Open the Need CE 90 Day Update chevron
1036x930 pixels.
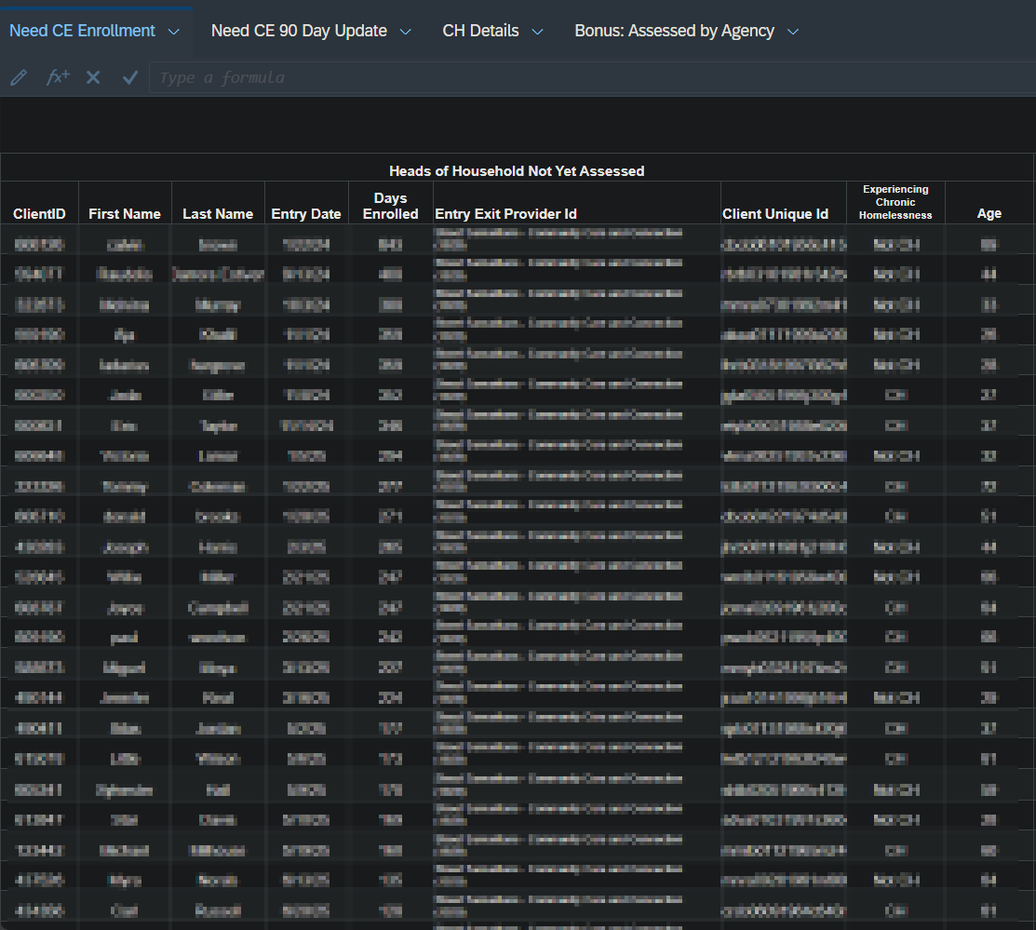405,32
